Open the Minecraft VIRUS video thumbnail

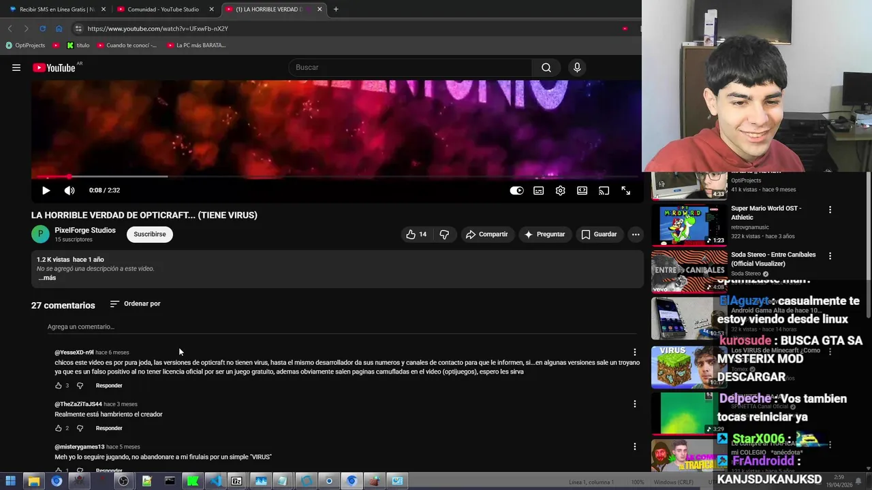click(x=689, y=367)
